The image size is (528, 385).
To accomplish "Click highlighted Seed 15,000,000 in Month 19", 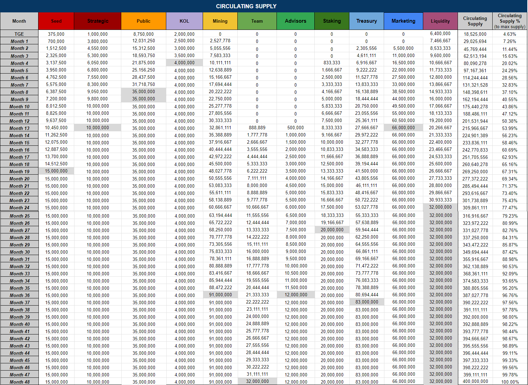I will pos(56,171).
